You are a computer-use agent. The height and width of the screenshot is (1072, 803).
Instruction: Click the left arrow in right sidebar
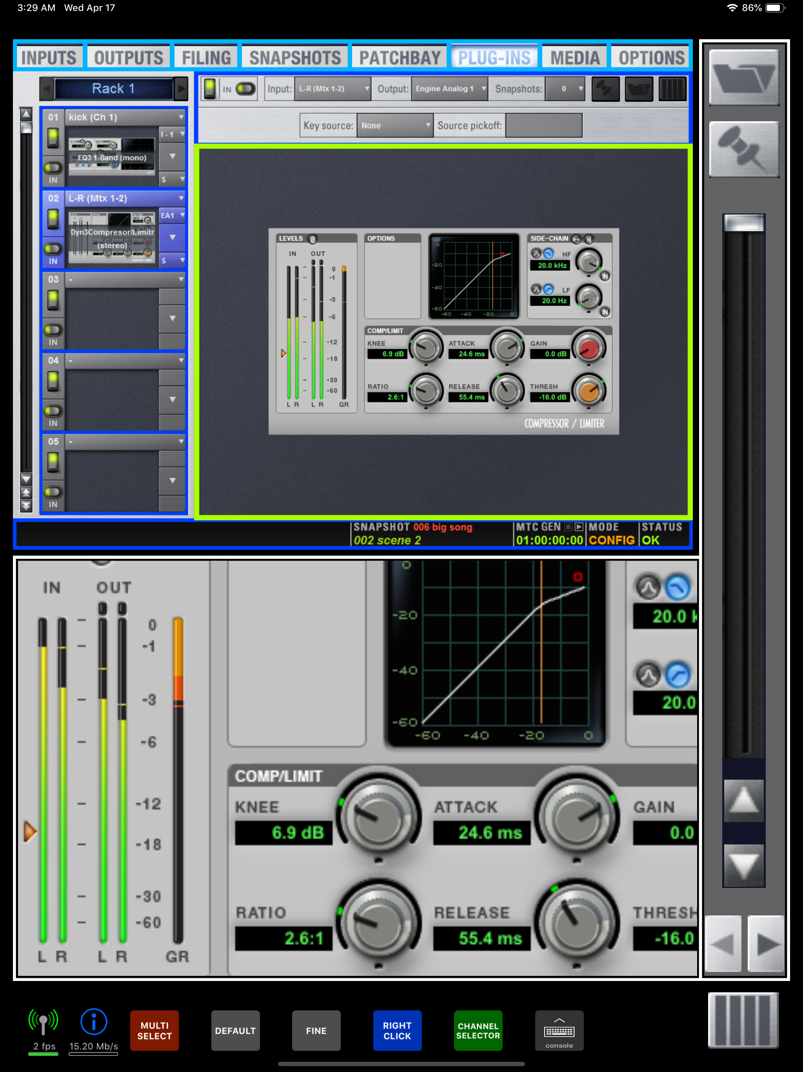click(723, 944)
